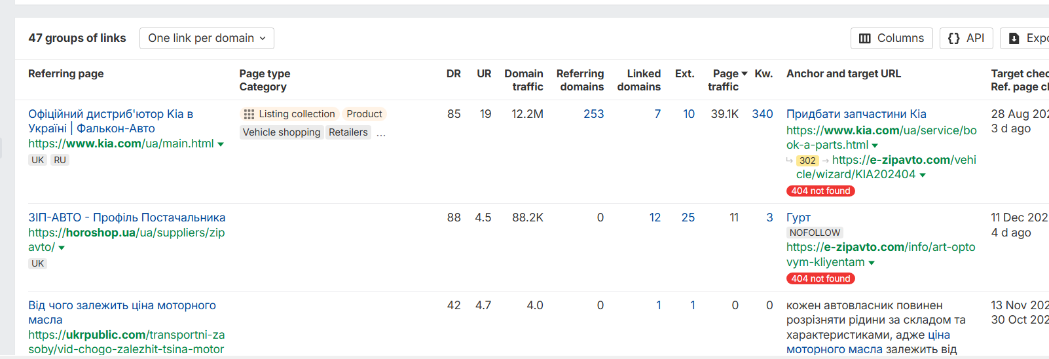Screen dimensions: 1049x359
Task: Click the 302 redirect badge
Action: (807, 161)
